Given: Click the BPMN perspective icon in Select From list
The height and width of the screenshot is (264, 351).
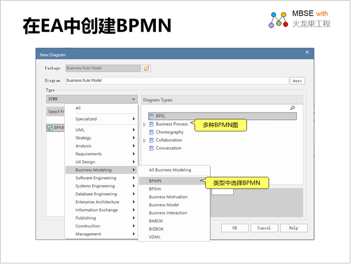Looking at the screenshot, I should point(50,128).
